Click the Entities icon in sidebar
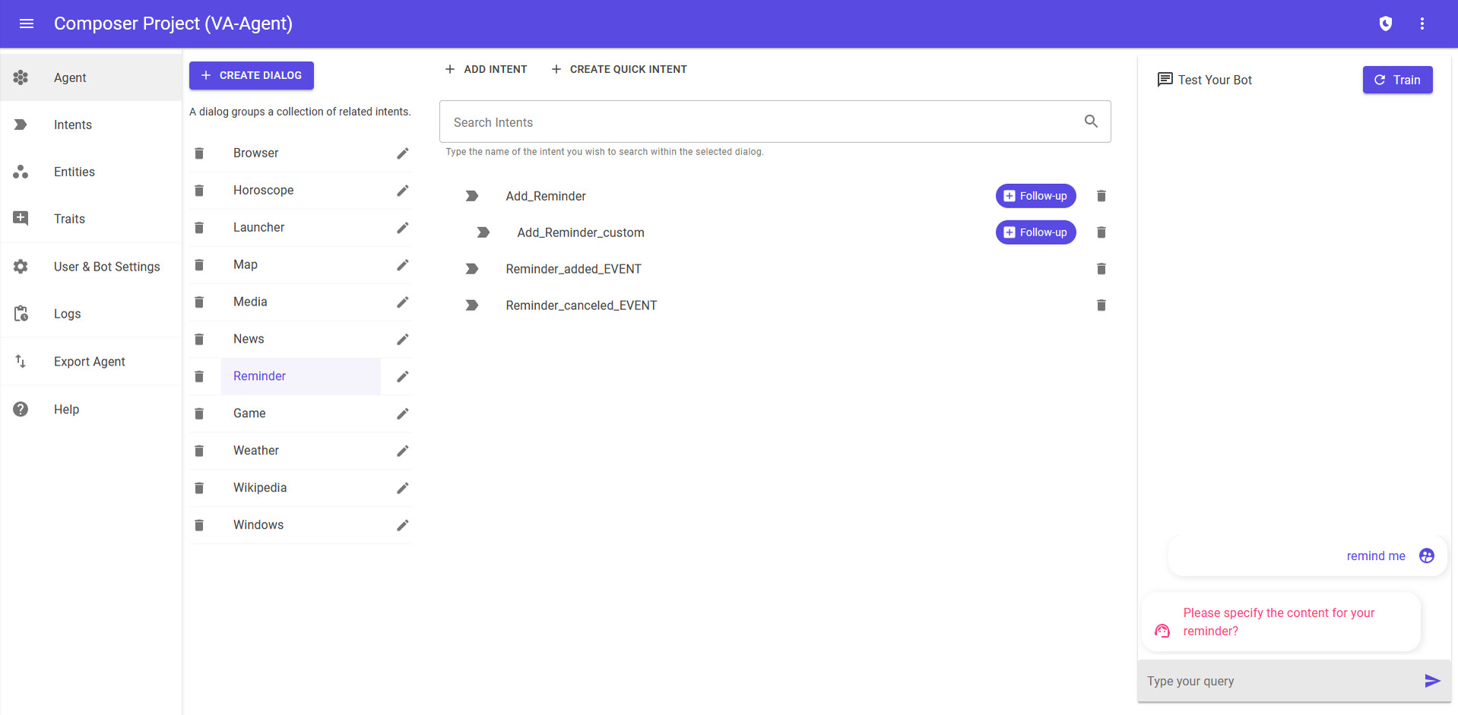This screenshot has width=1458, height=715. coord(20,171)
